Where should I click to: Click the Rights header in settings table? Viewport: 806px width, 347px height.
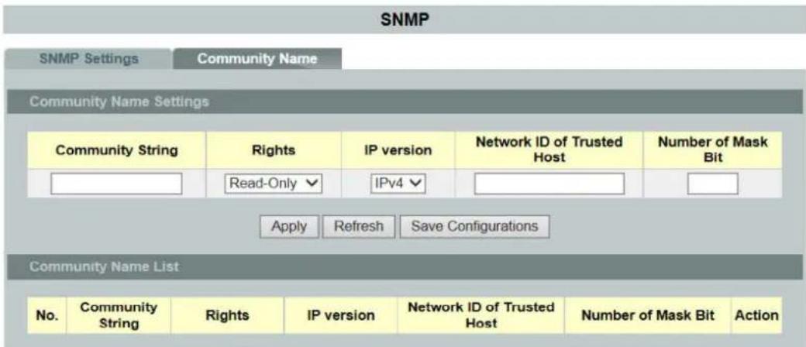[274, 150]
